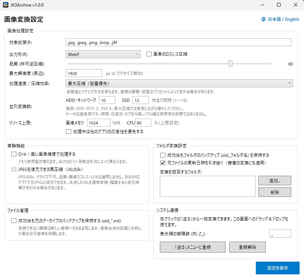Click the 画像メモリ 1024 MiB field
The width and height of the screenshot is (304, 278).
pos(99,123)
